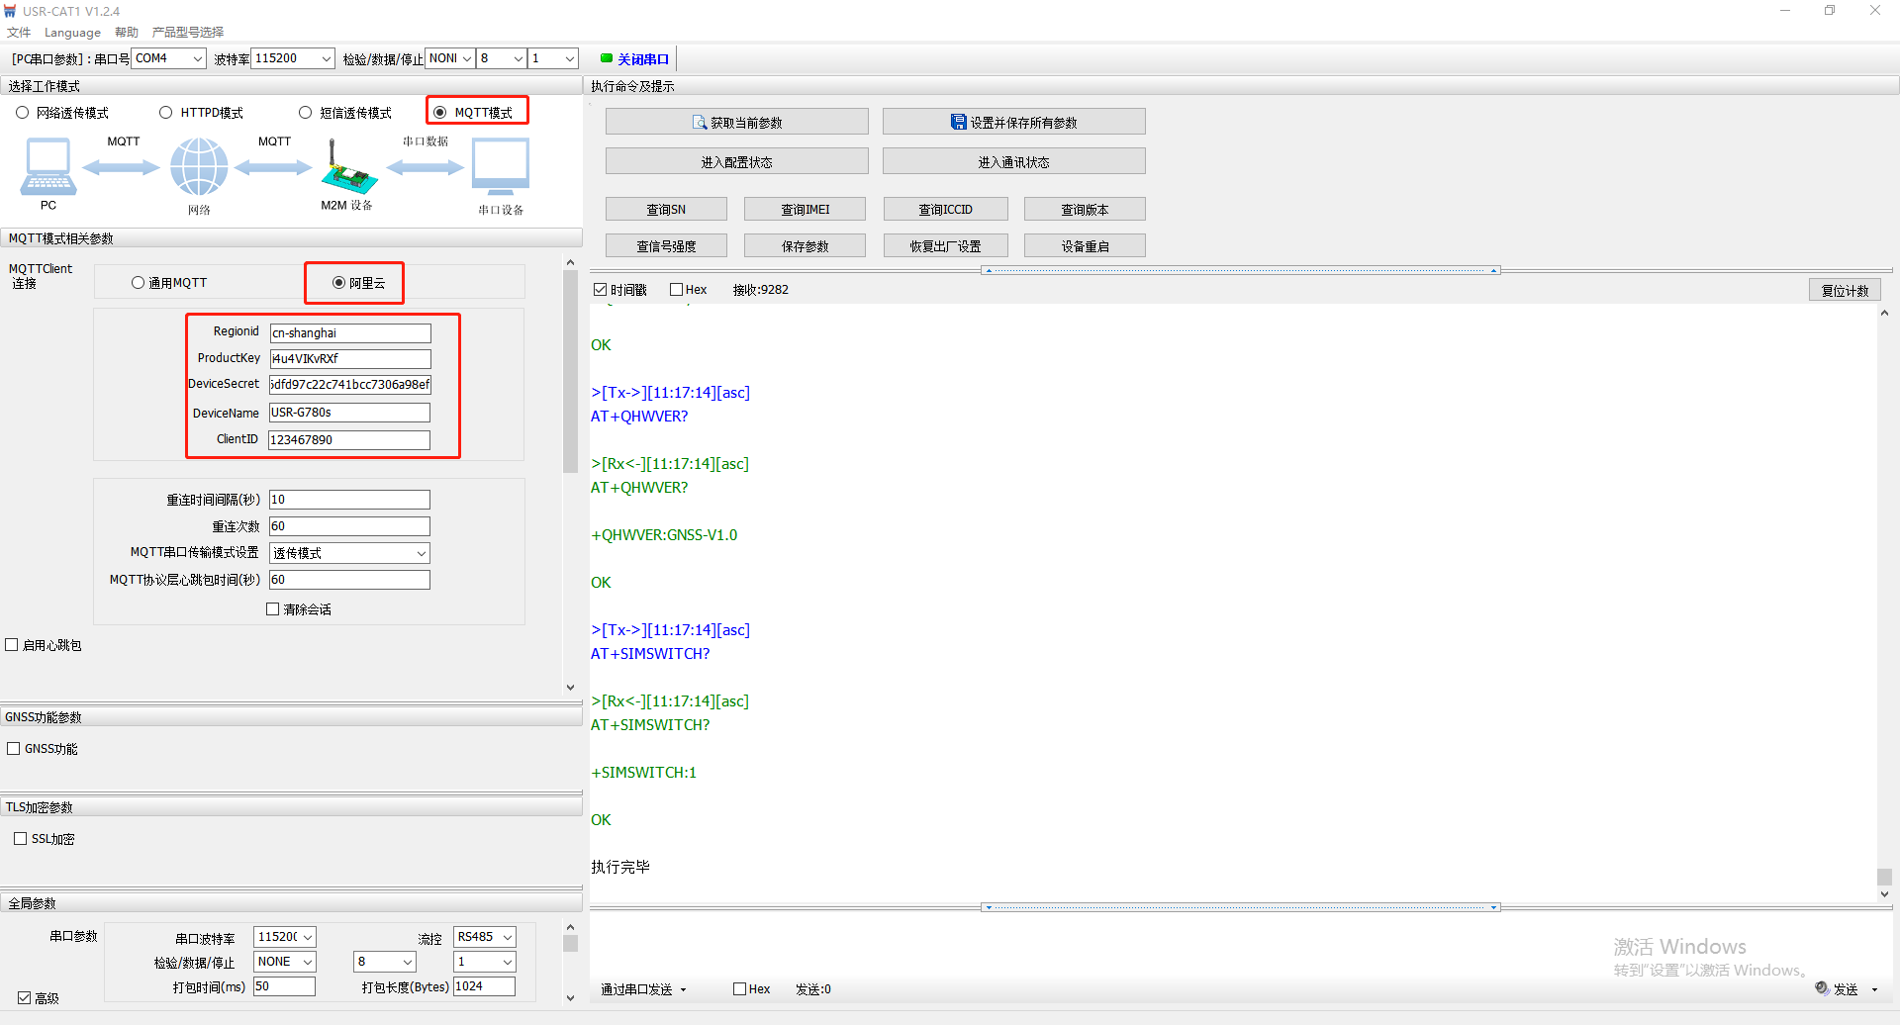Click the 设备重启 button
This screenshot has width=1900, height=1025.
click(x=1085, y=246)
